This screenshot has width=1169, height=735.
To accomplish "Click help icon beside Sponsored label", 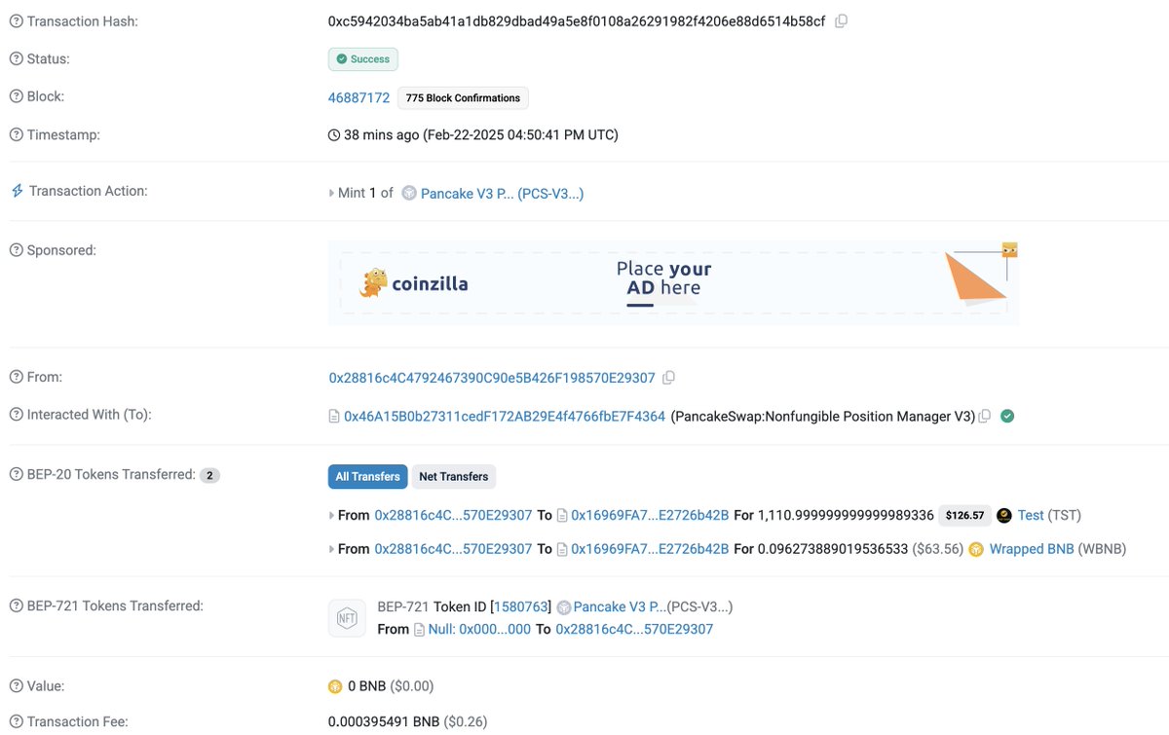I will pos(16,250).
